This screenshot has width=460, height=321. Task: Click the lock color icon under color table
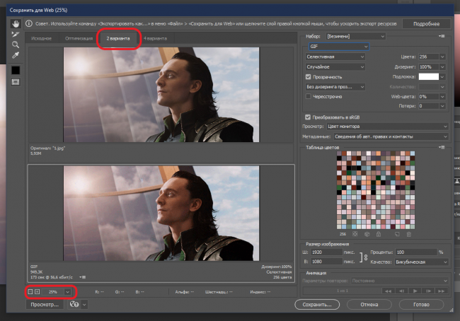[x=379, y=234]
